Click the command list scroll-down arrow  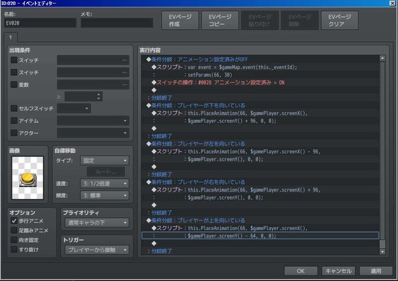[x=382, y=252]
